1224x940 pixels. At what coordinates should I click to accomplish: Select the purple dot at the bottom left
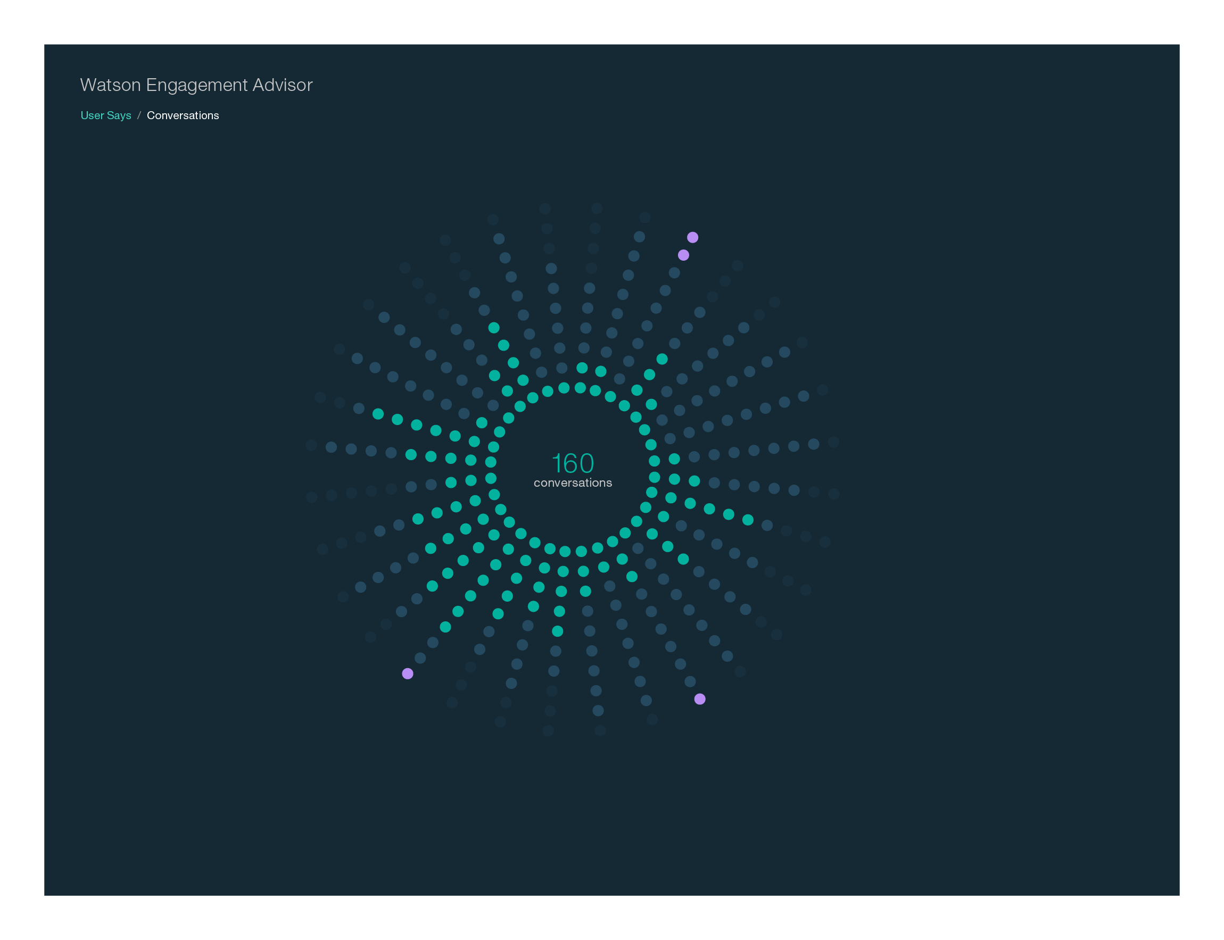click(x=408, y=673)
